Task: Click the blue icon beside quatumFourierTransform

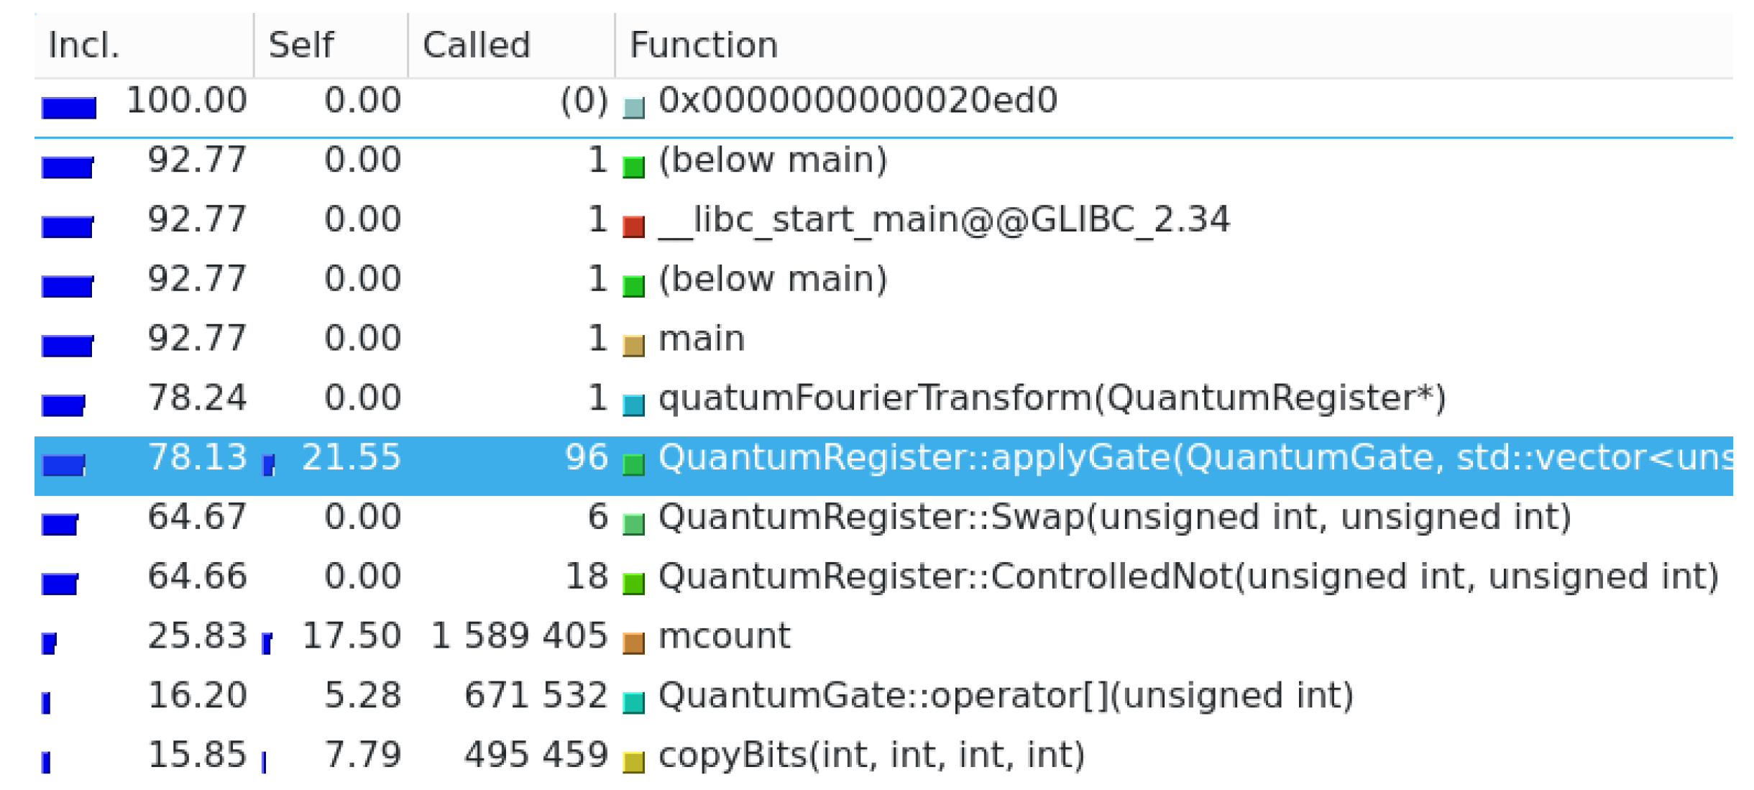Action: 633,405
